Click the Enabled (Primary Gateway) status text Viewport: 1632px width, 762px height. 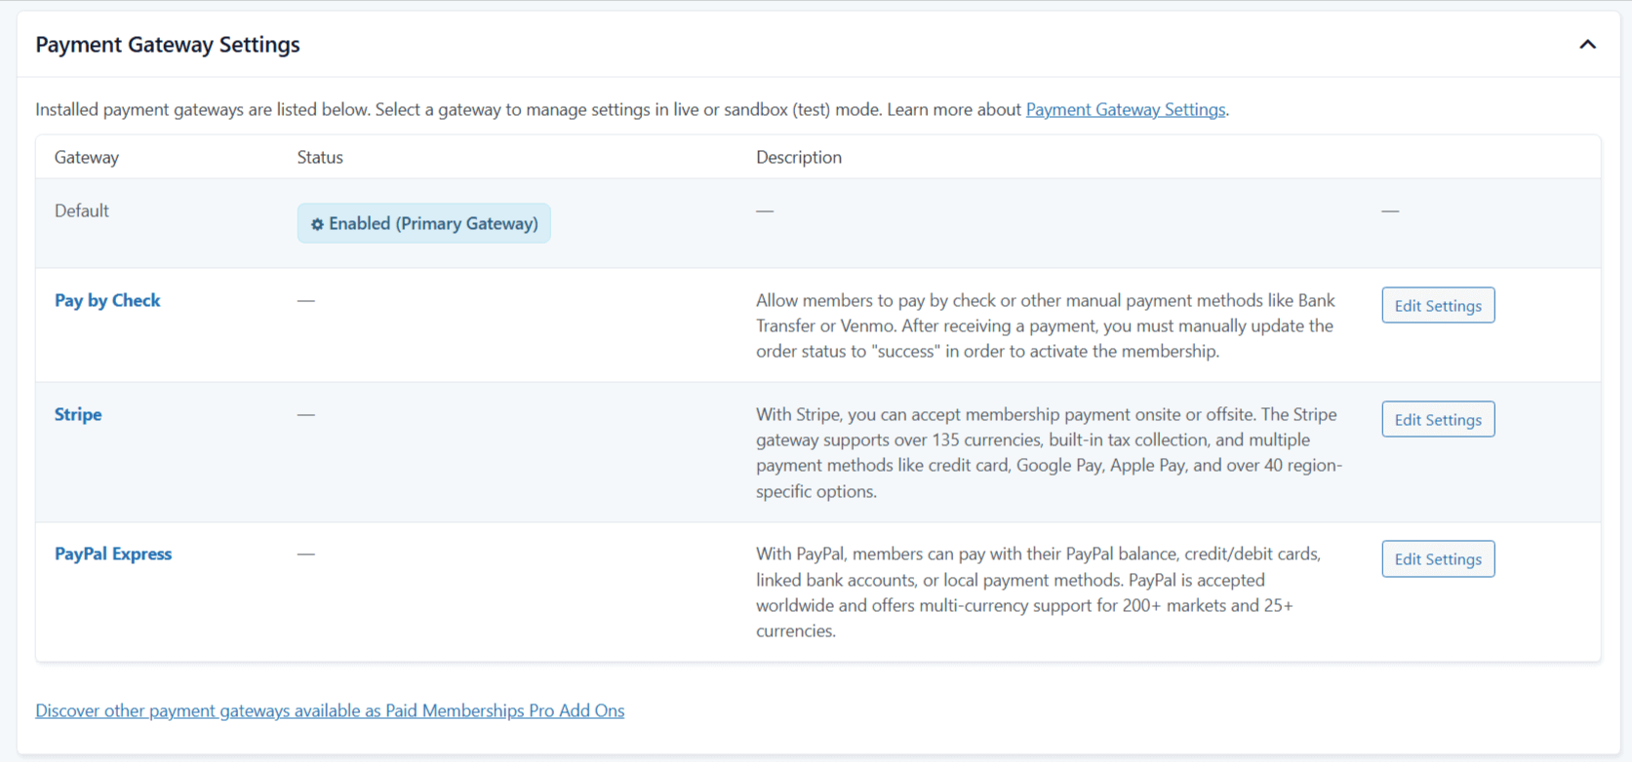433,223
